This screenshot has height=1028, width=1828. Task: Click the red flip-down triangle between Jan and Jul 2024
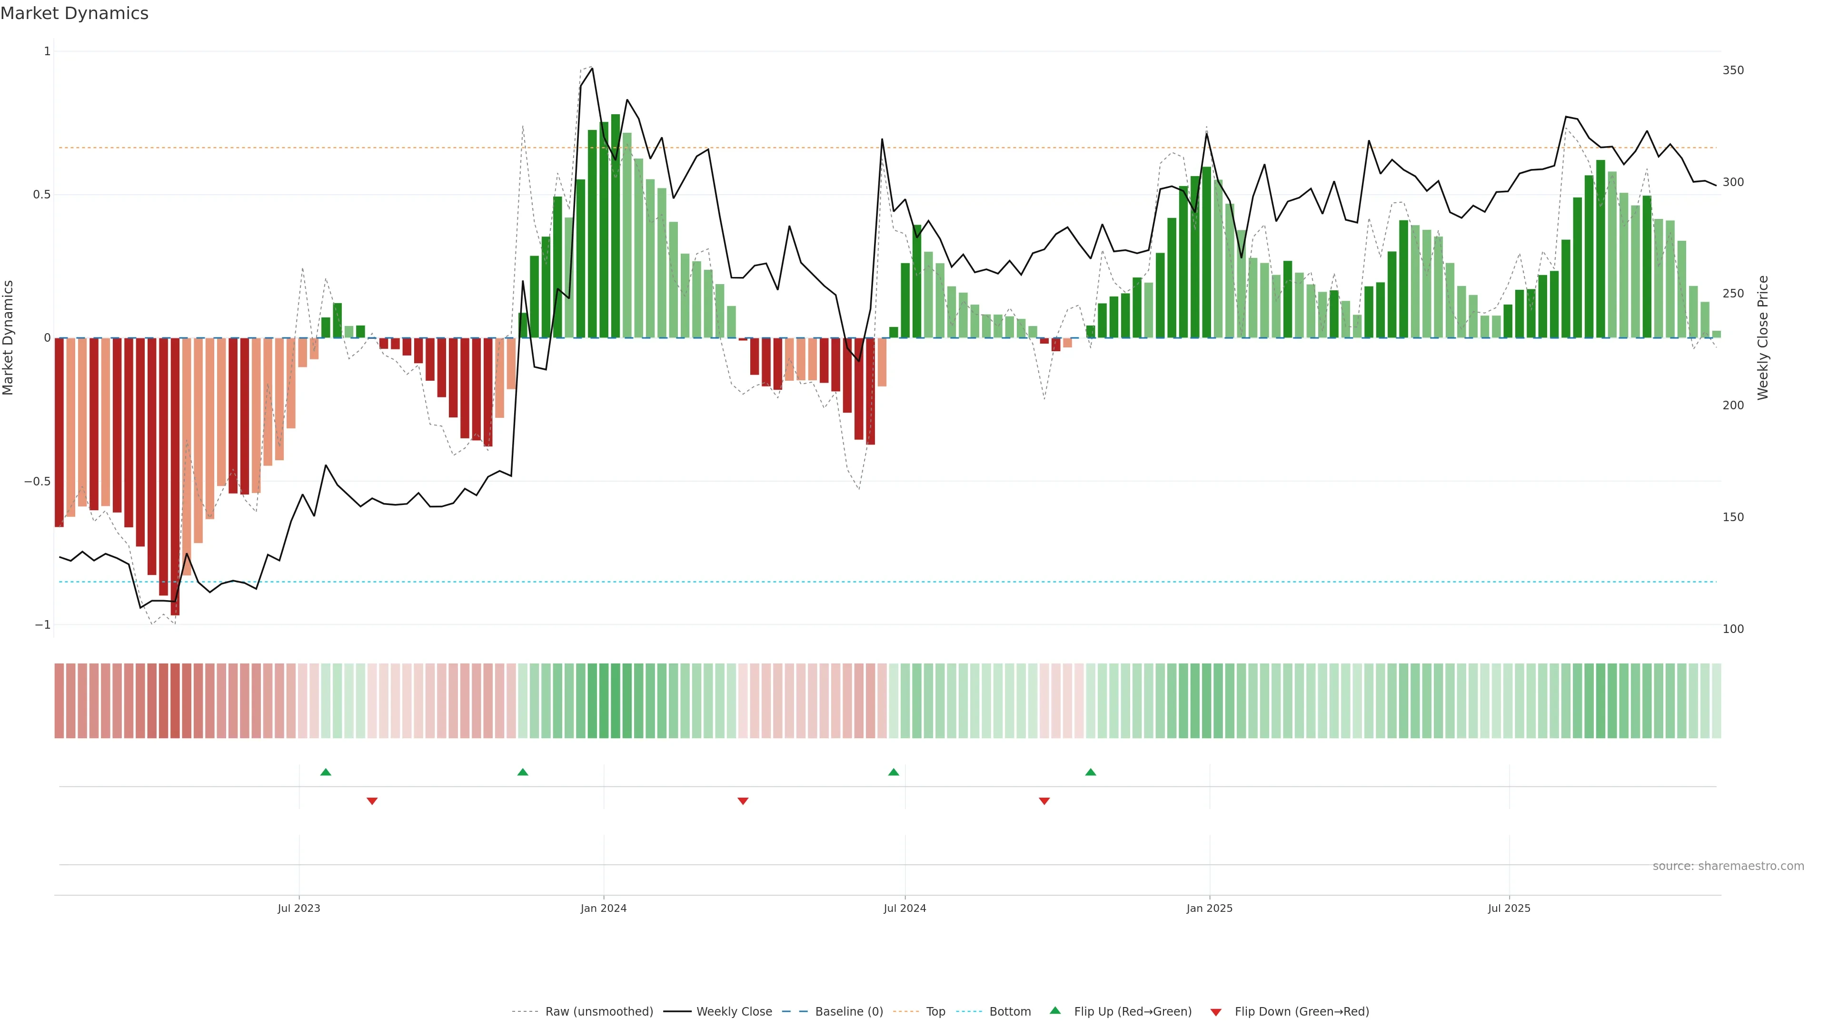coord(743,801)
